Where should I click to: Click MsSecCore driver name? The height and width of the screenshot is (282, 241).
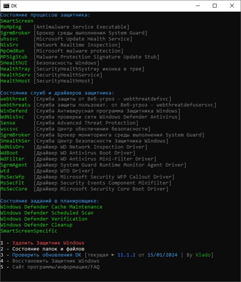click(x=14, y=189)
